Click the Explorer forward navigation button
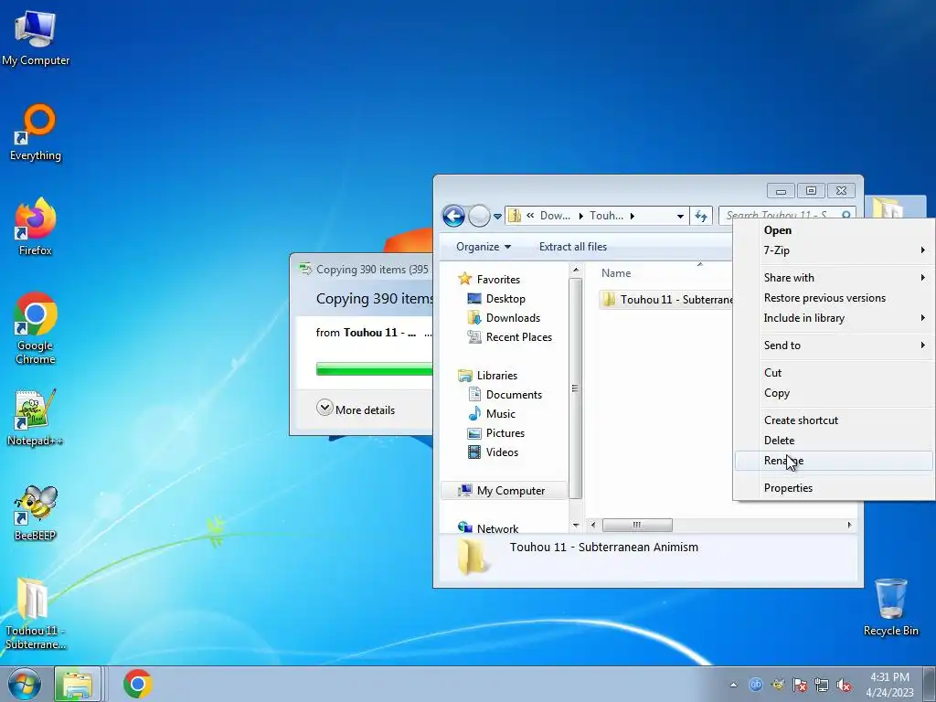936x702 pixels. point(479,216)
